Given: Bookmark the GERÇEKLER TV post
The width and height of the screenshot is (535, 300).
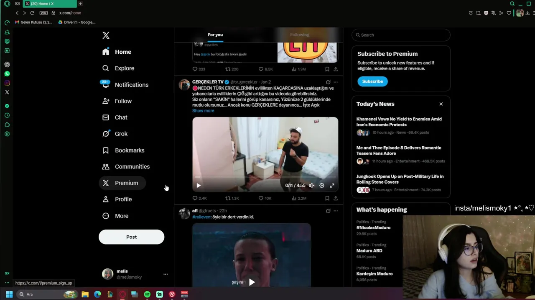Looking at the screenshot, I should click(x=327, y=198).
